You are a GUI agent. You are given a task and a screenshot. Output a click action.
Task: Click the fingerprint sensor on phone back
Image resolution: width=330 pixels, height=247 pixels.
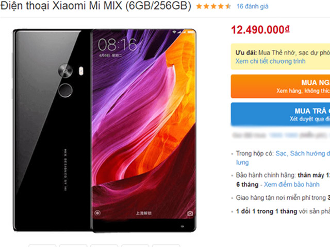pyautogui.click(x=65, y=90)
